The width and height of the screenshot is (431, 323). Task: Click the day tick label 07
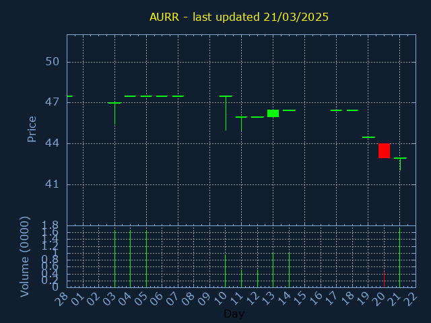coord(172,299)
